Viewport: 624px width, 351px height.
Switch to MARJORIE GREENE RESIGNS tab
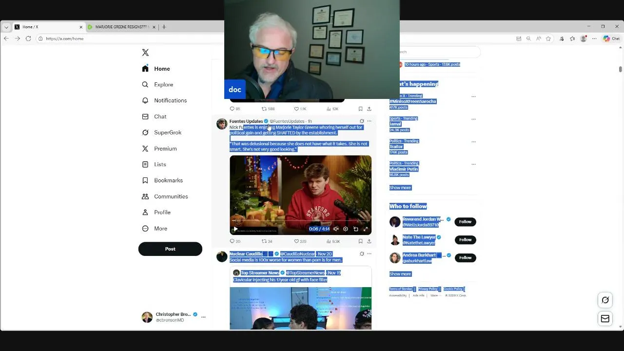[122, 27]
